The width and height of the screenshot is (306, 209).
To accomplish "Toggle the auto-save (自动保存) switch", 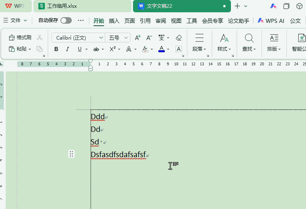I will pos(66,20).
